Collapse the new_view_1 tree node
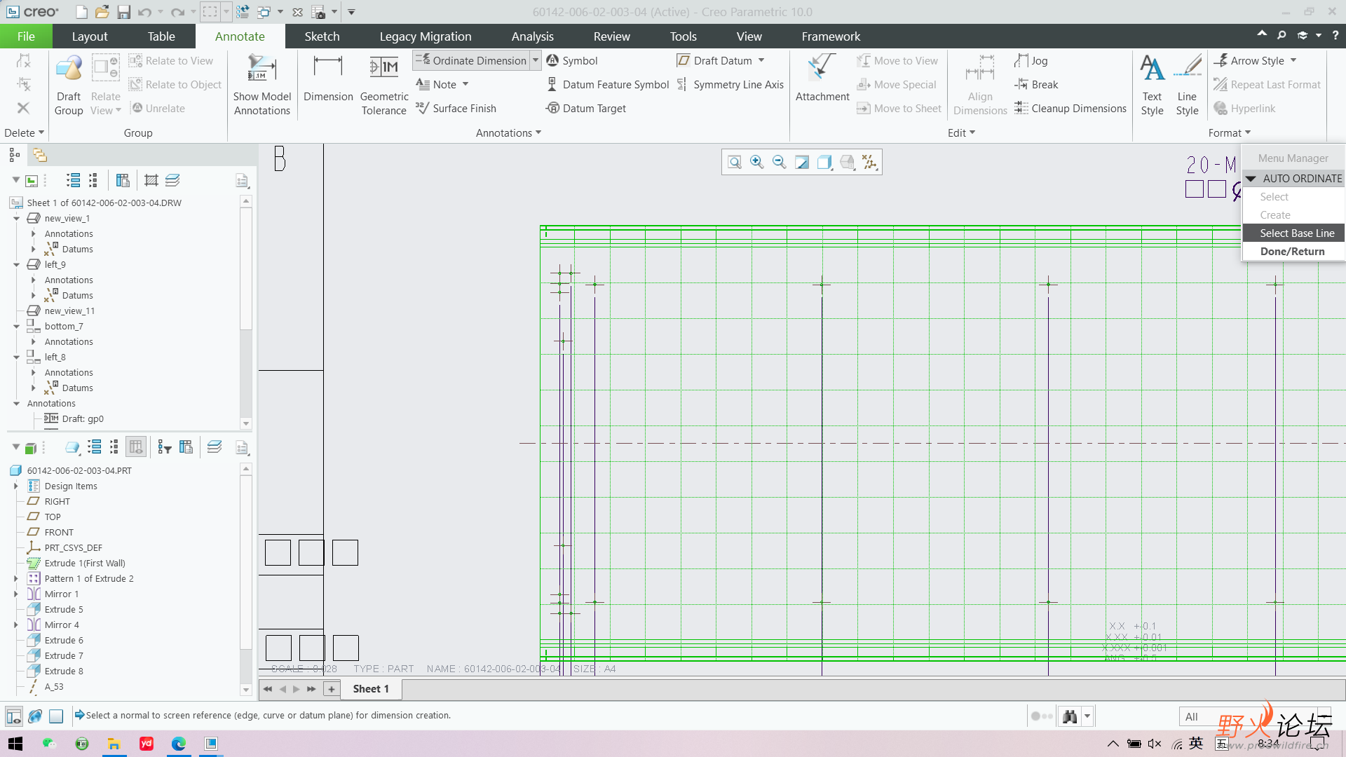1346x757 pixels. (x=16, y=219)
